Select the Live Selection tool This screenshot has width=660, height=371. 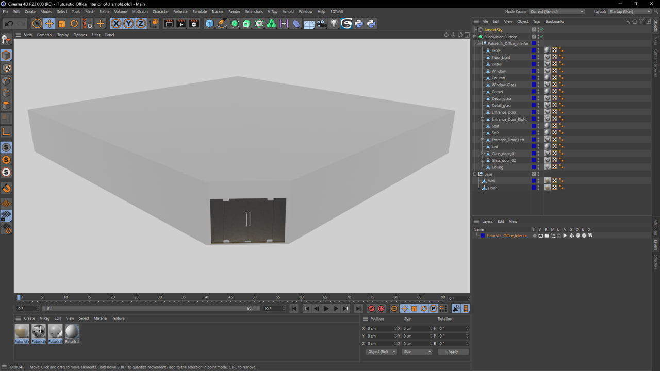tap(37, 23)
